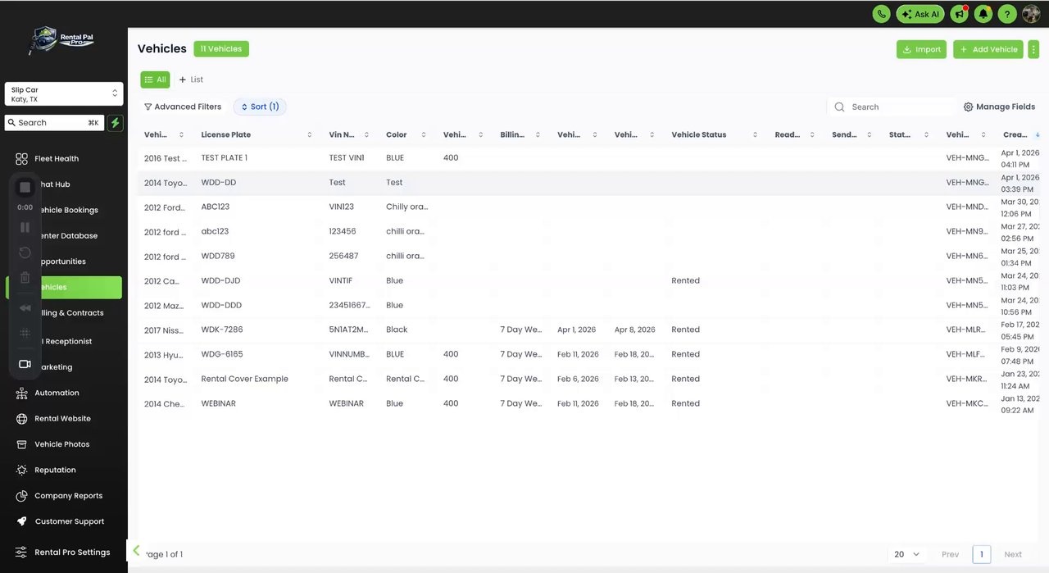Click the Vehicle Photos folder icon

tap(22, 444)
